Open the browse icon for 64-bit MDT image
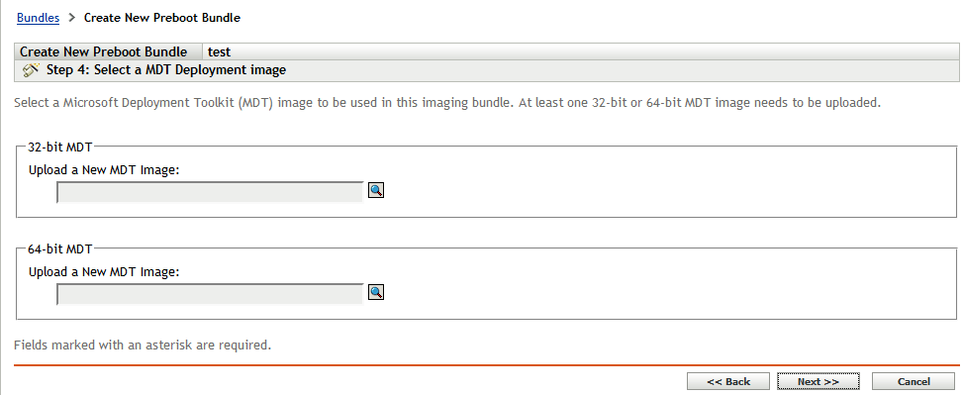Image resolution: width=963 pixels, height=395 pixels. (376, 292)
